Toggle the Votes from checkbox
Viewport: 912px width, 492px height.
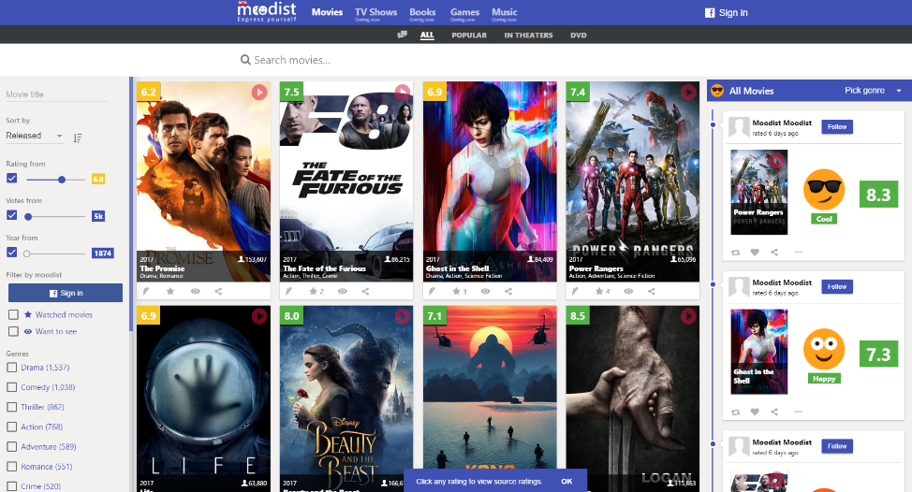point(11,215)
